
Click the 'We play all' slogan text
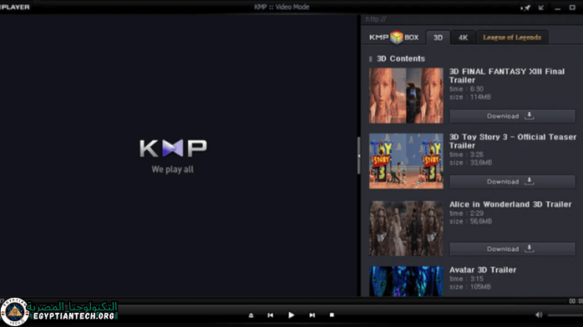(173, 169)
